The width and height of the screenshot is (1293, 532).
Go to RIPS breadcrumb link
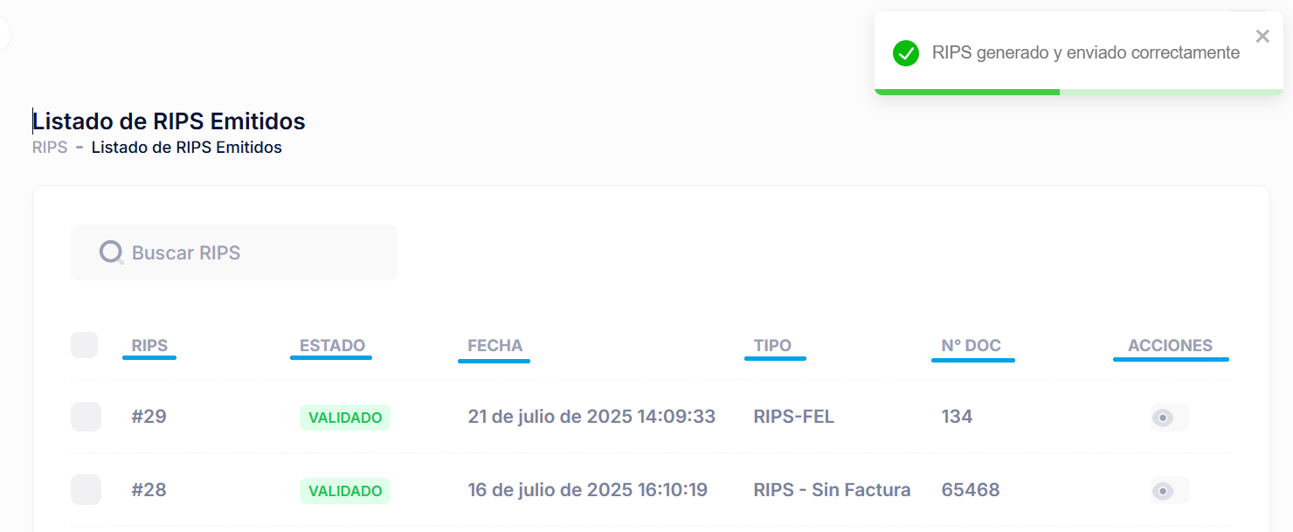click(x=50, y=147)
